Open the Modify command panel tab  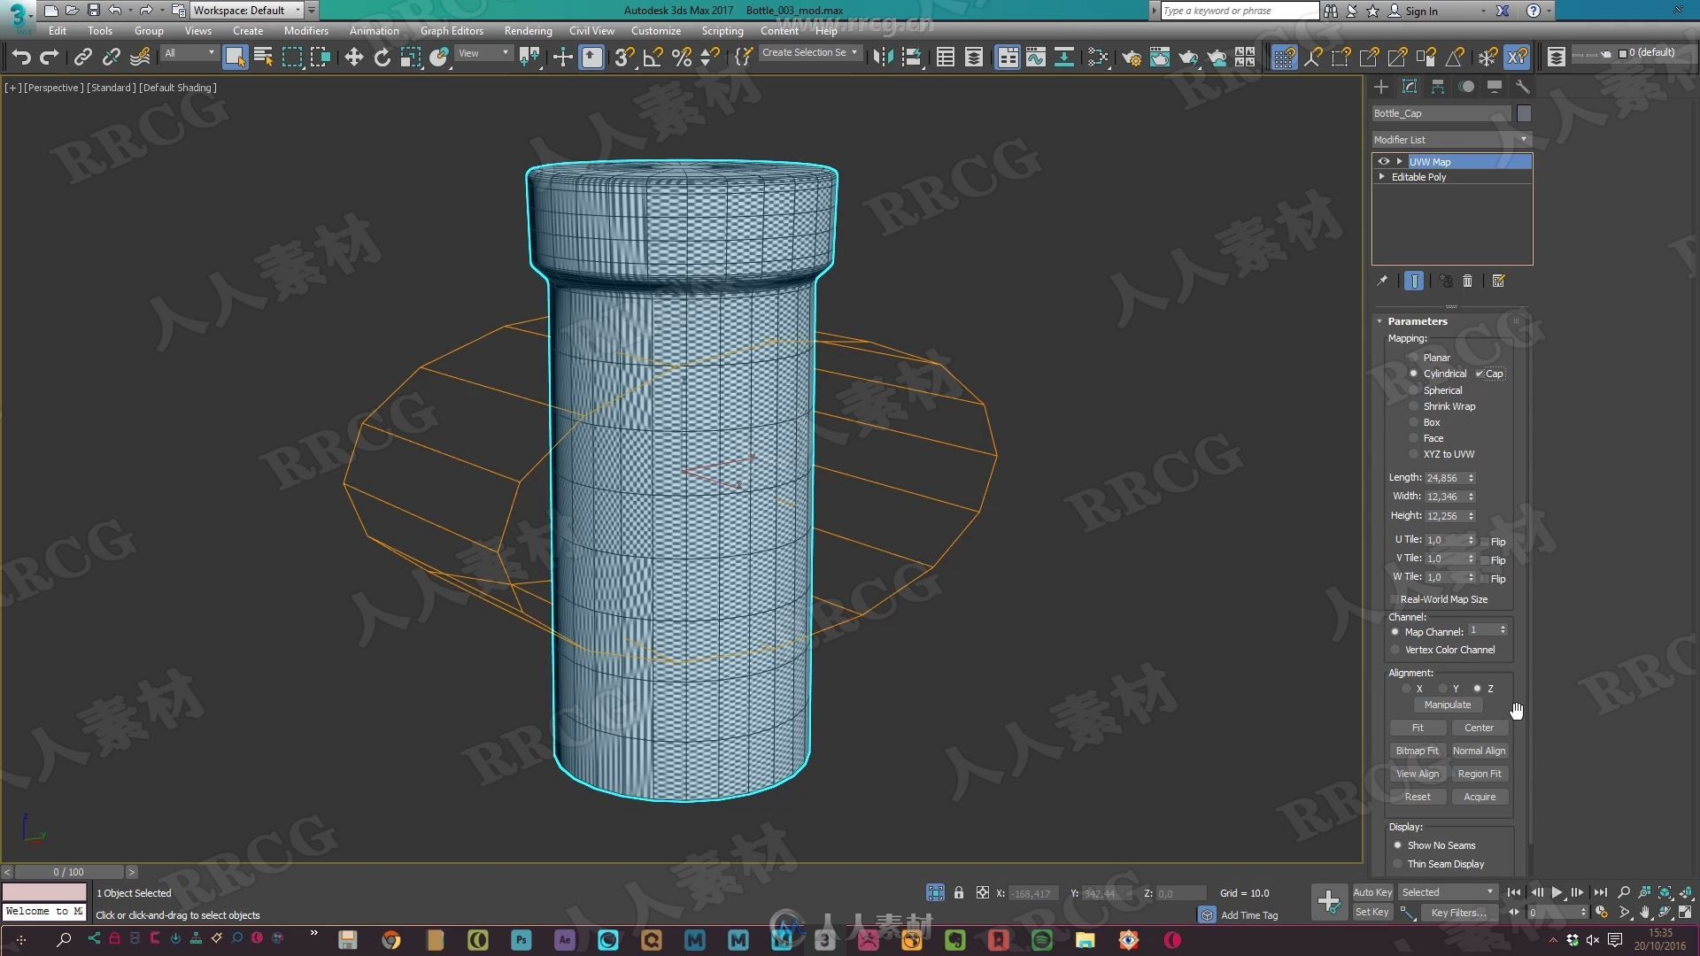(x=1409, y=87)
